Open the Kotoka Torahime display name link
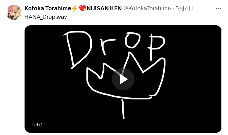The height and width of the screenshot is (135, 228). (x=48, y=8)
